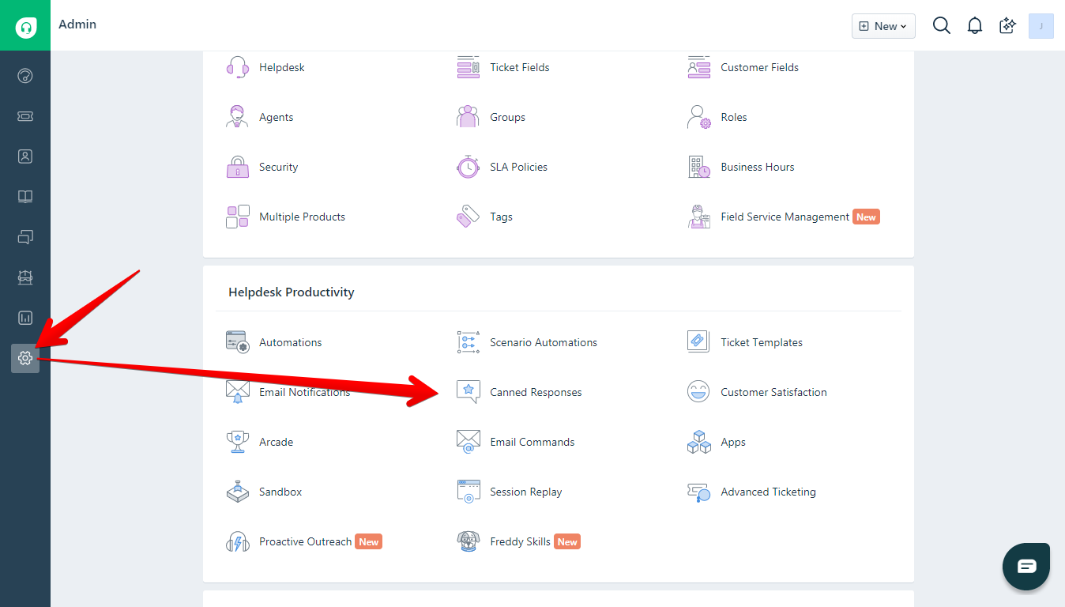Click the Customer Satisfaction smiley icon
This screenshot has height=607, width=1065.
tap(699, 392)
